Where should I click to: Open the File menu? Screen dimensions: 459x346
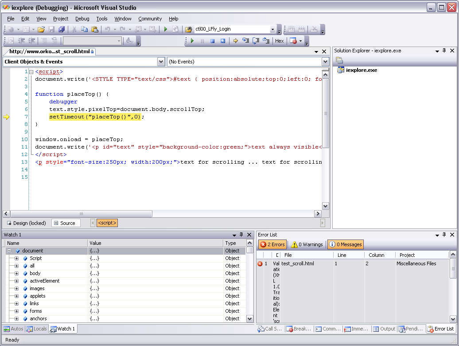(11, 19)
